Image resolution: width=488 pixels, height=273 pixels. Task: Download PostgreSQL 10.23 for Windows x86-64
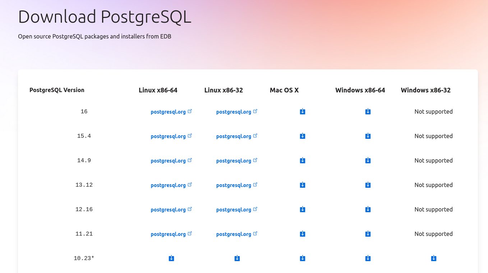click(368, 258)
